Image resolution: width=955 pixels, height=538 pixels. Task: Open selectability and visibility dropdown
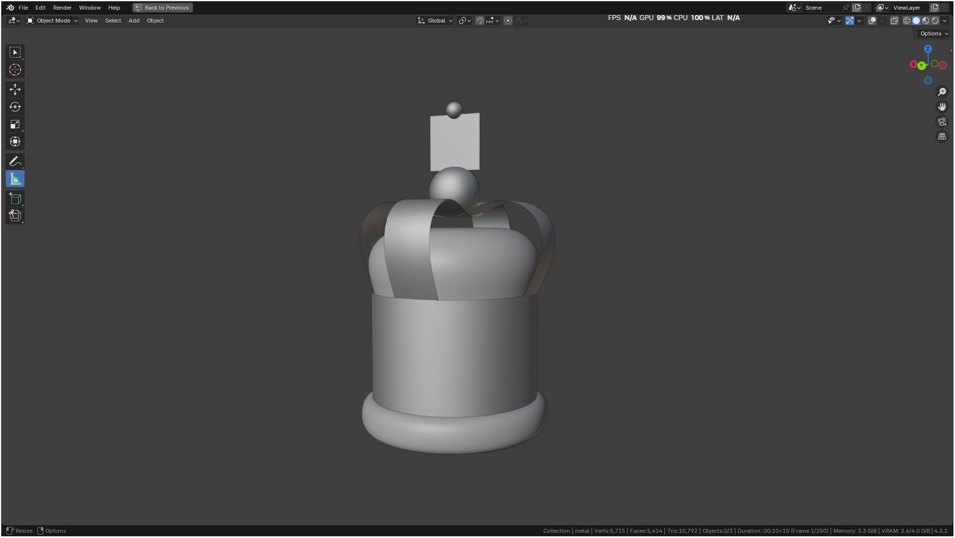point(834,20)
